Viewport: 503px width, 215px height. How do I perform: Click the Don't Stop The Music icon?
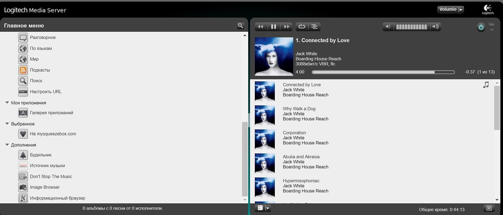point(23,176)
